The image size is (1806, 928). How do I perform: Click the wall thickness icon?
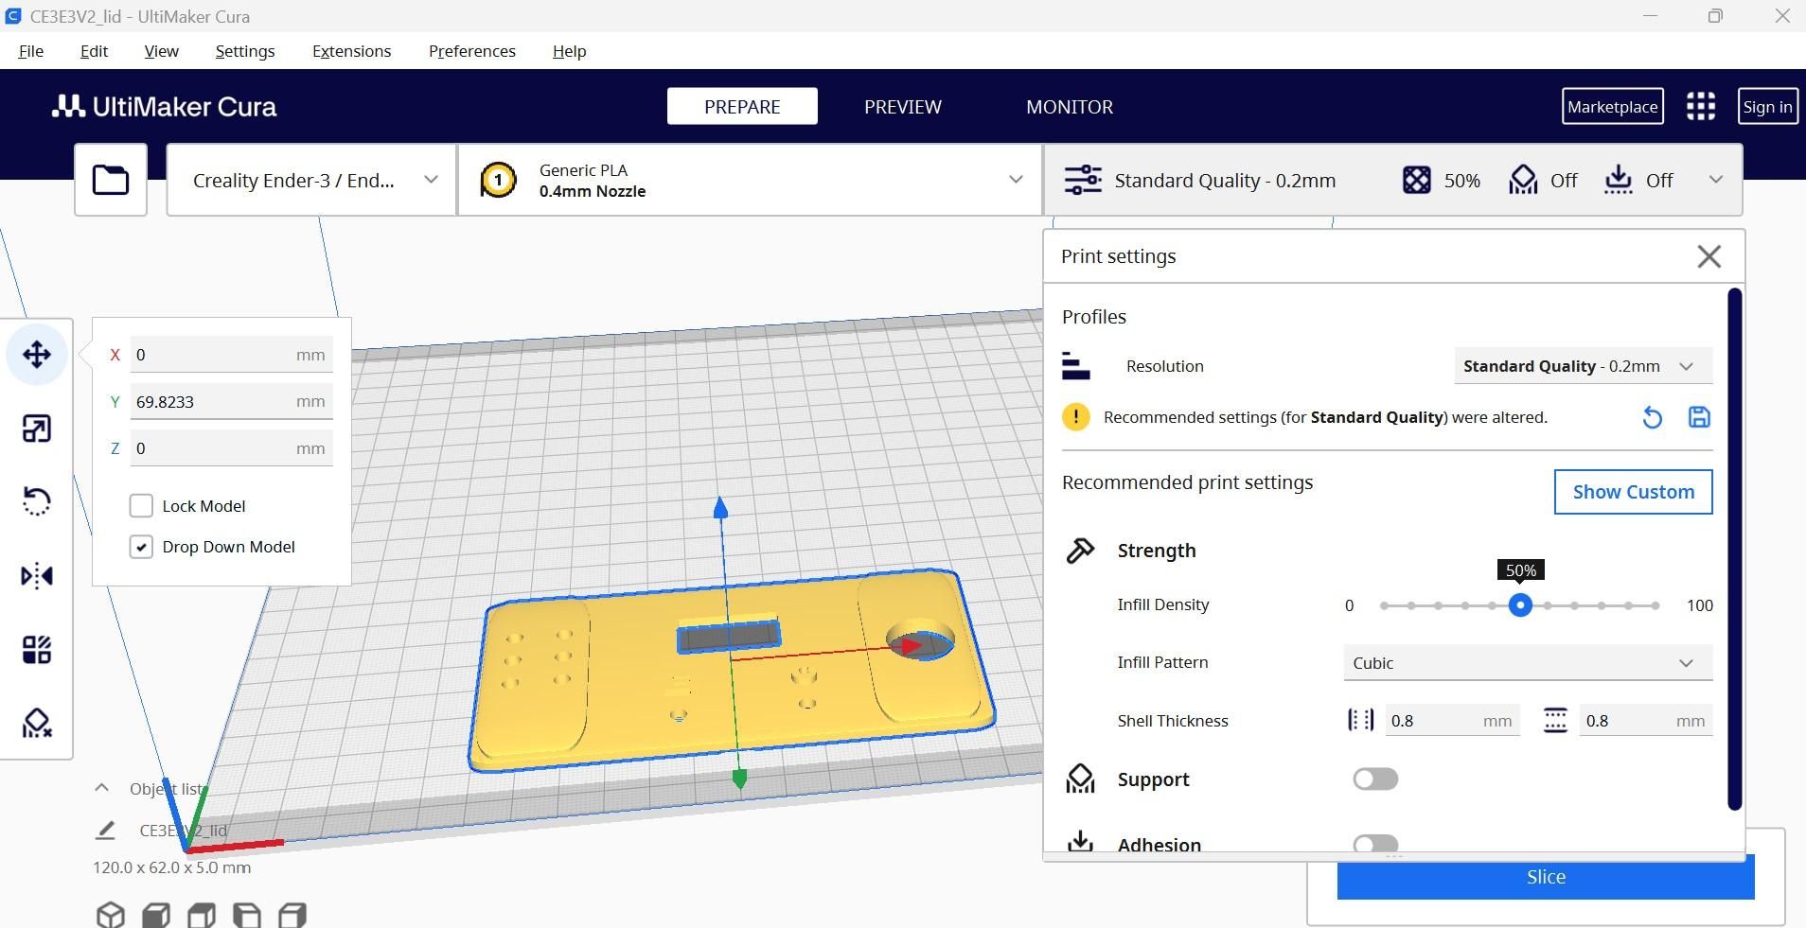coord(1361,721)
